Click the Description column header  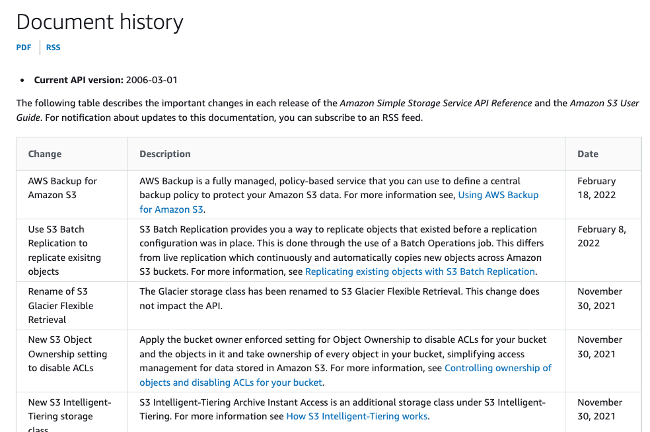164,153
